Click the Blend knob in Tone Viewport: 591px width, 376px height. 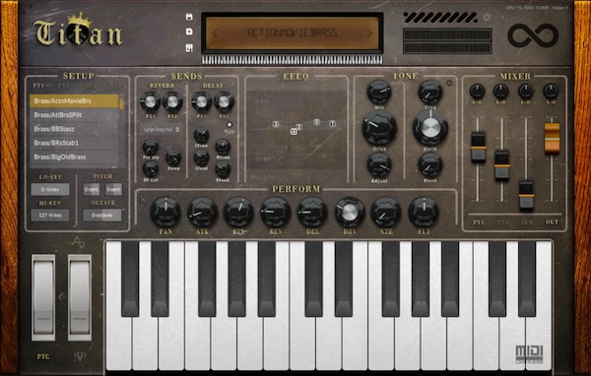click(430, 165)
